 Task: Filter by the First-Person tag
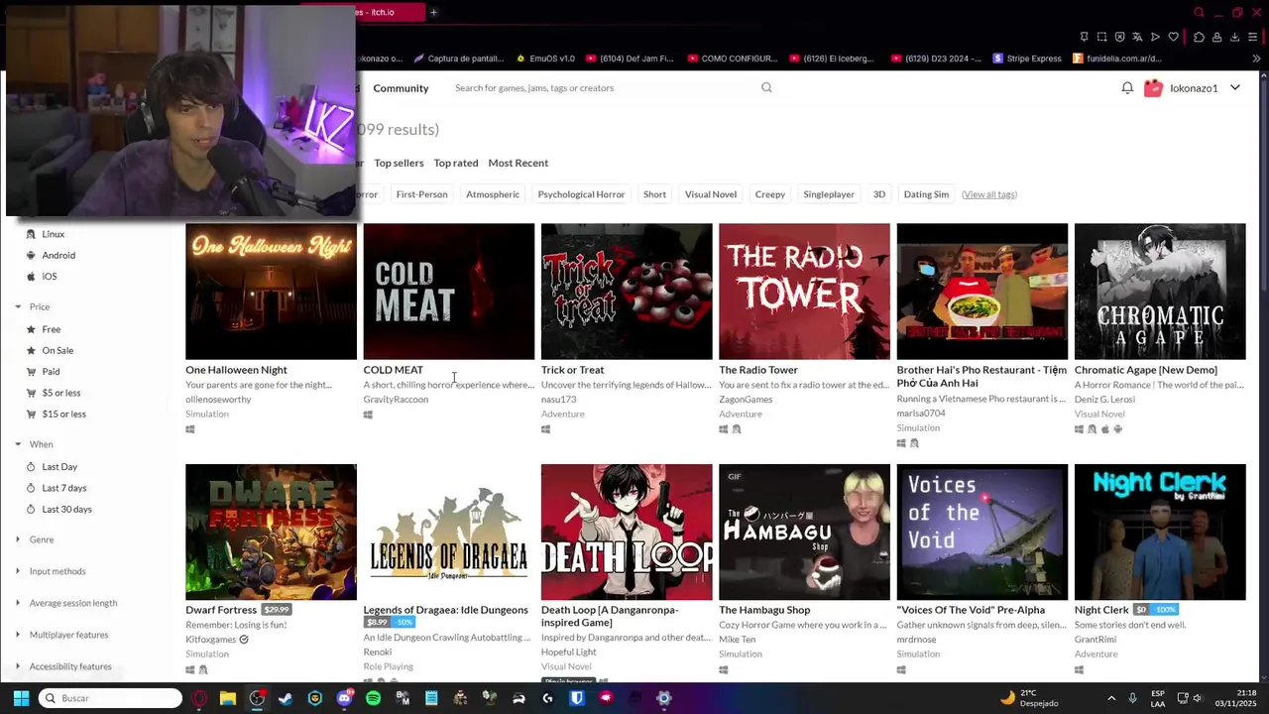(x=421, y=194)
